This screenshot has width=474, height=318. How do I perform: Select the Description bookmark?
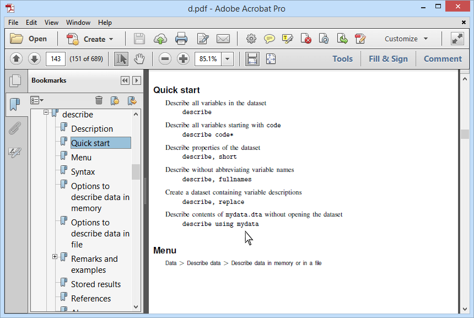92,129
